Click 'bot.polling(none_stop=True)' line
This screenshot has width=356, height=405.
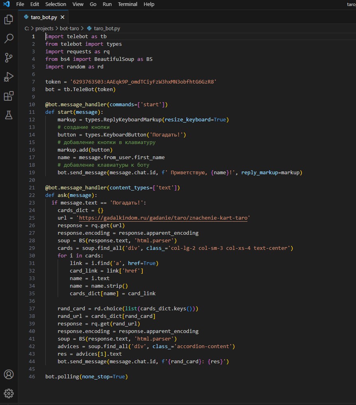click(86, 376)
